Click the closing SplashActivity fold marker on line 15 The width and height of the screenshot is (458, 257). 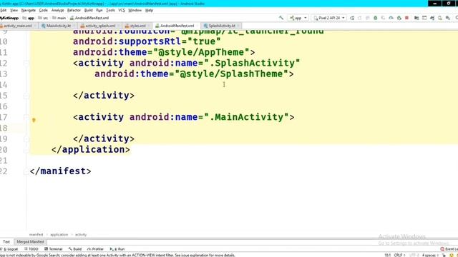(x=26, y=96)
